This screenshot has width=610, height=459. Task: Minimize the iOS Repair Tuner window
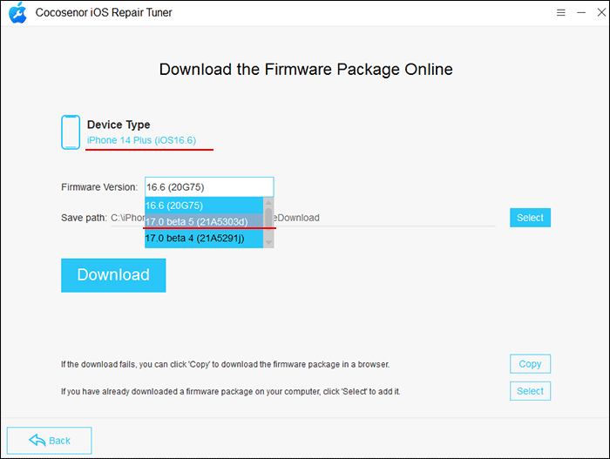click(581, 13)
